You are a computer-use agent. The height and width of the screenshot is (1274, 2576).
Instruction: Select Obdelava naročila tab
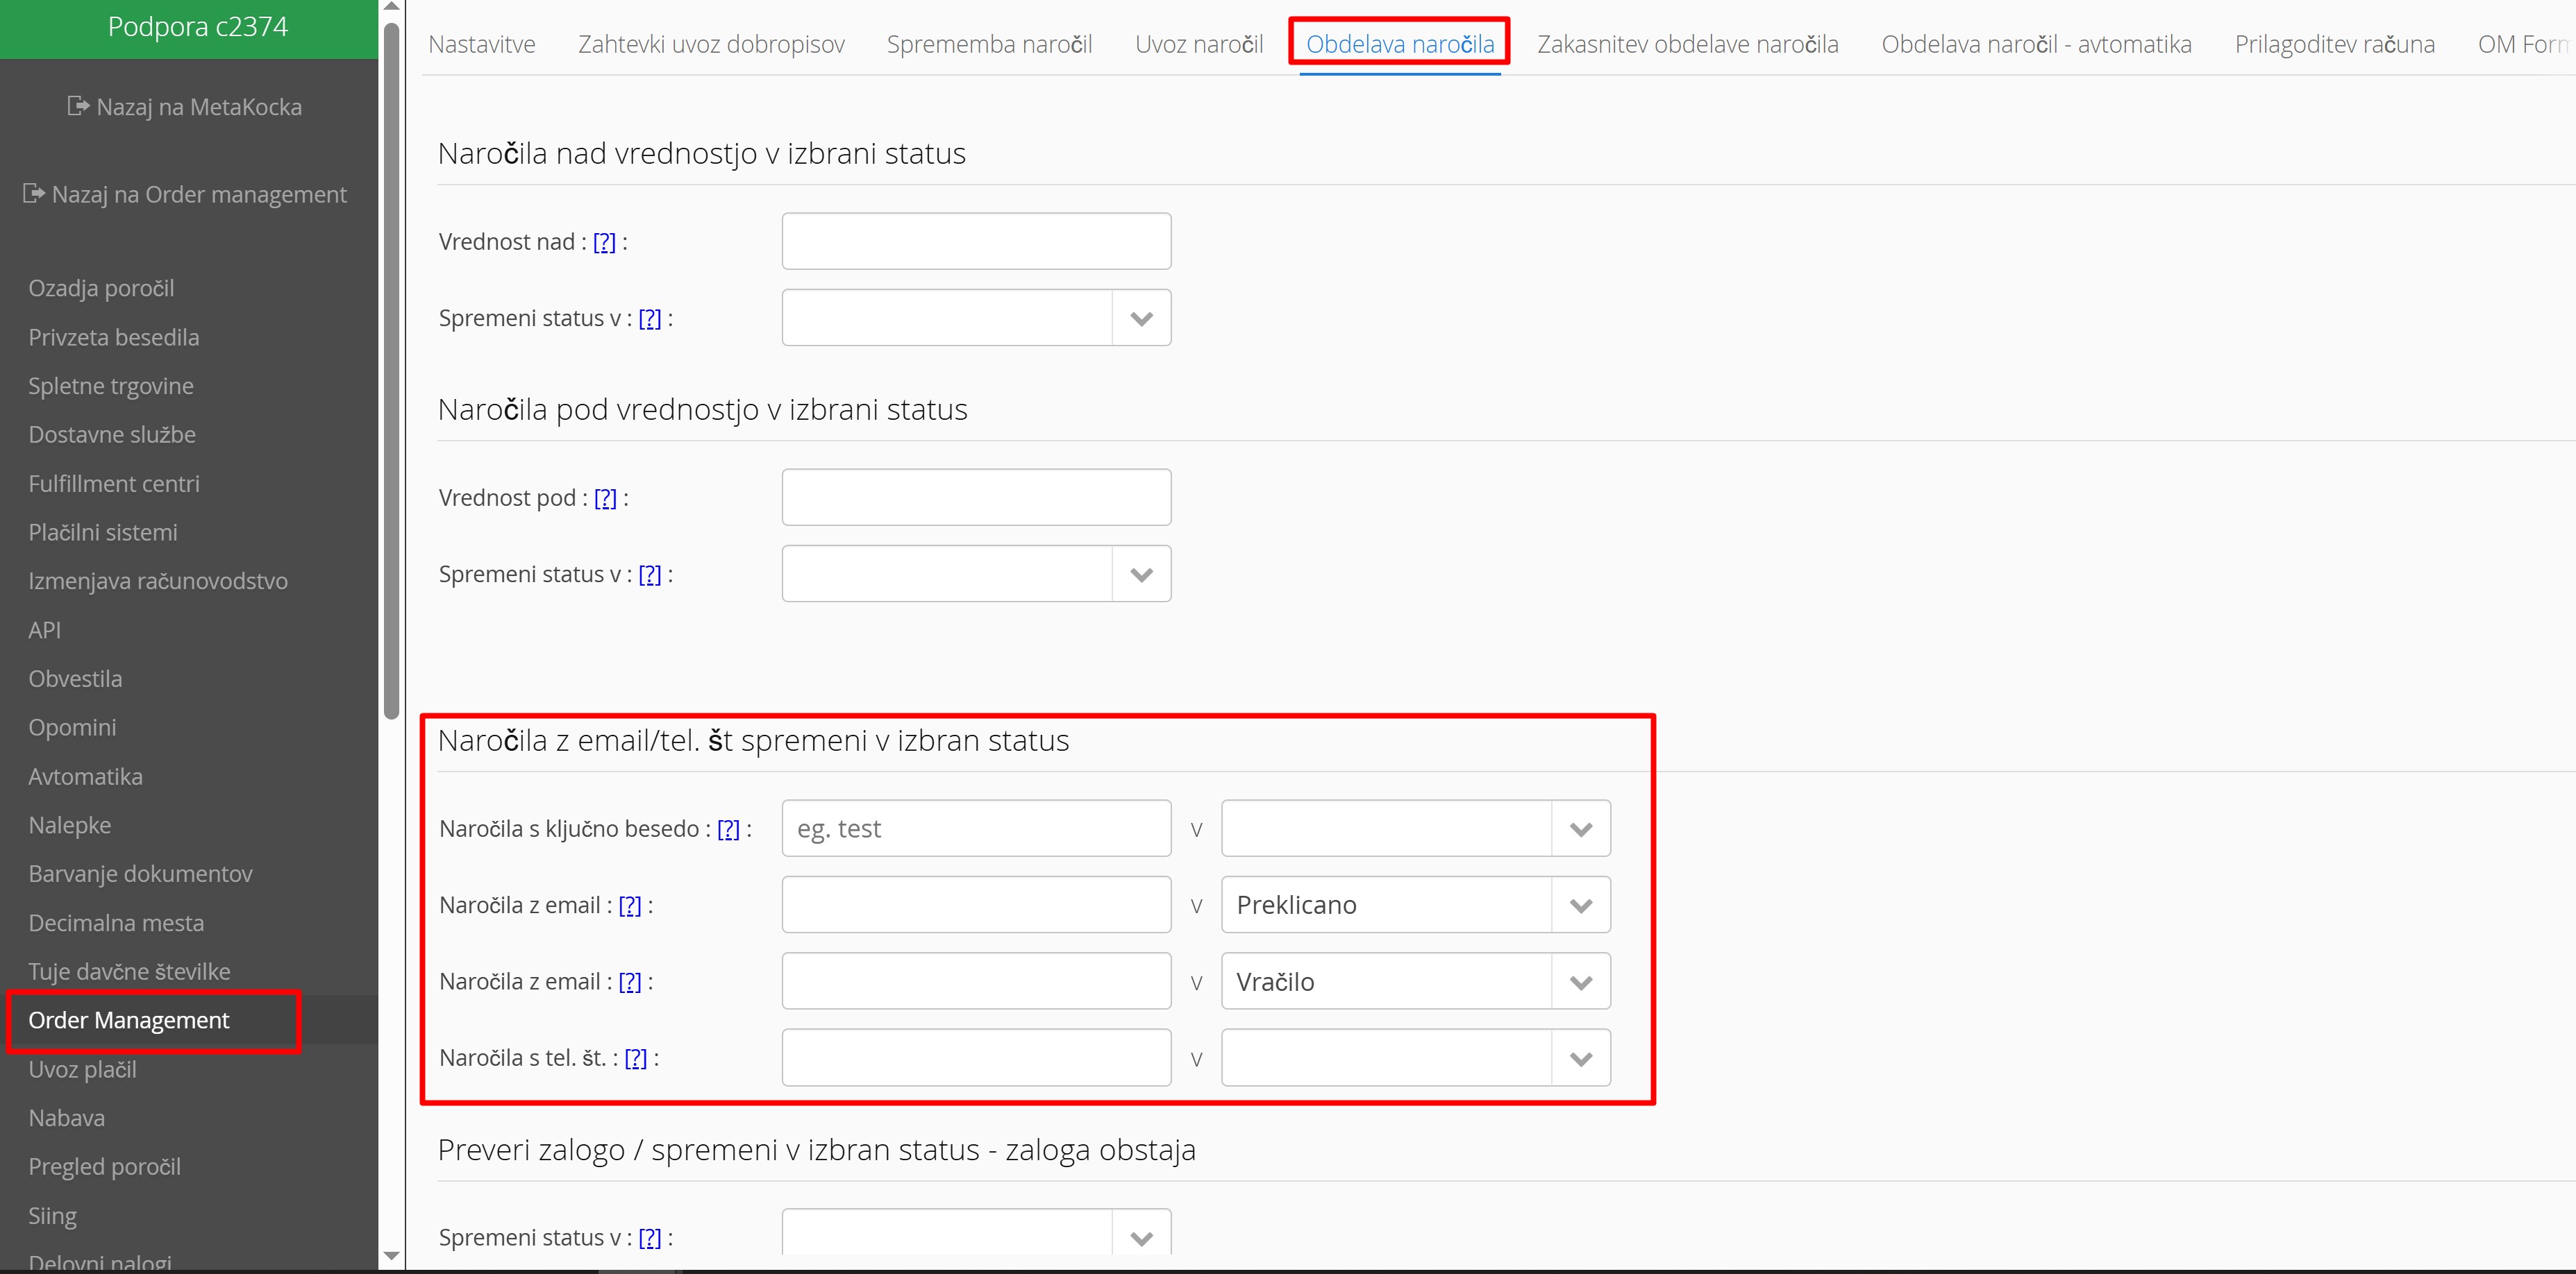pyautogui.click(x=1400, y=44)
